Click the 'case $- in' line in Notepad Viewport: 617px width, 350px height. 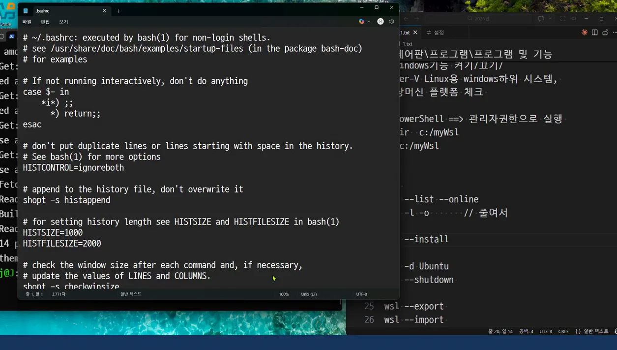coord(46,92)
